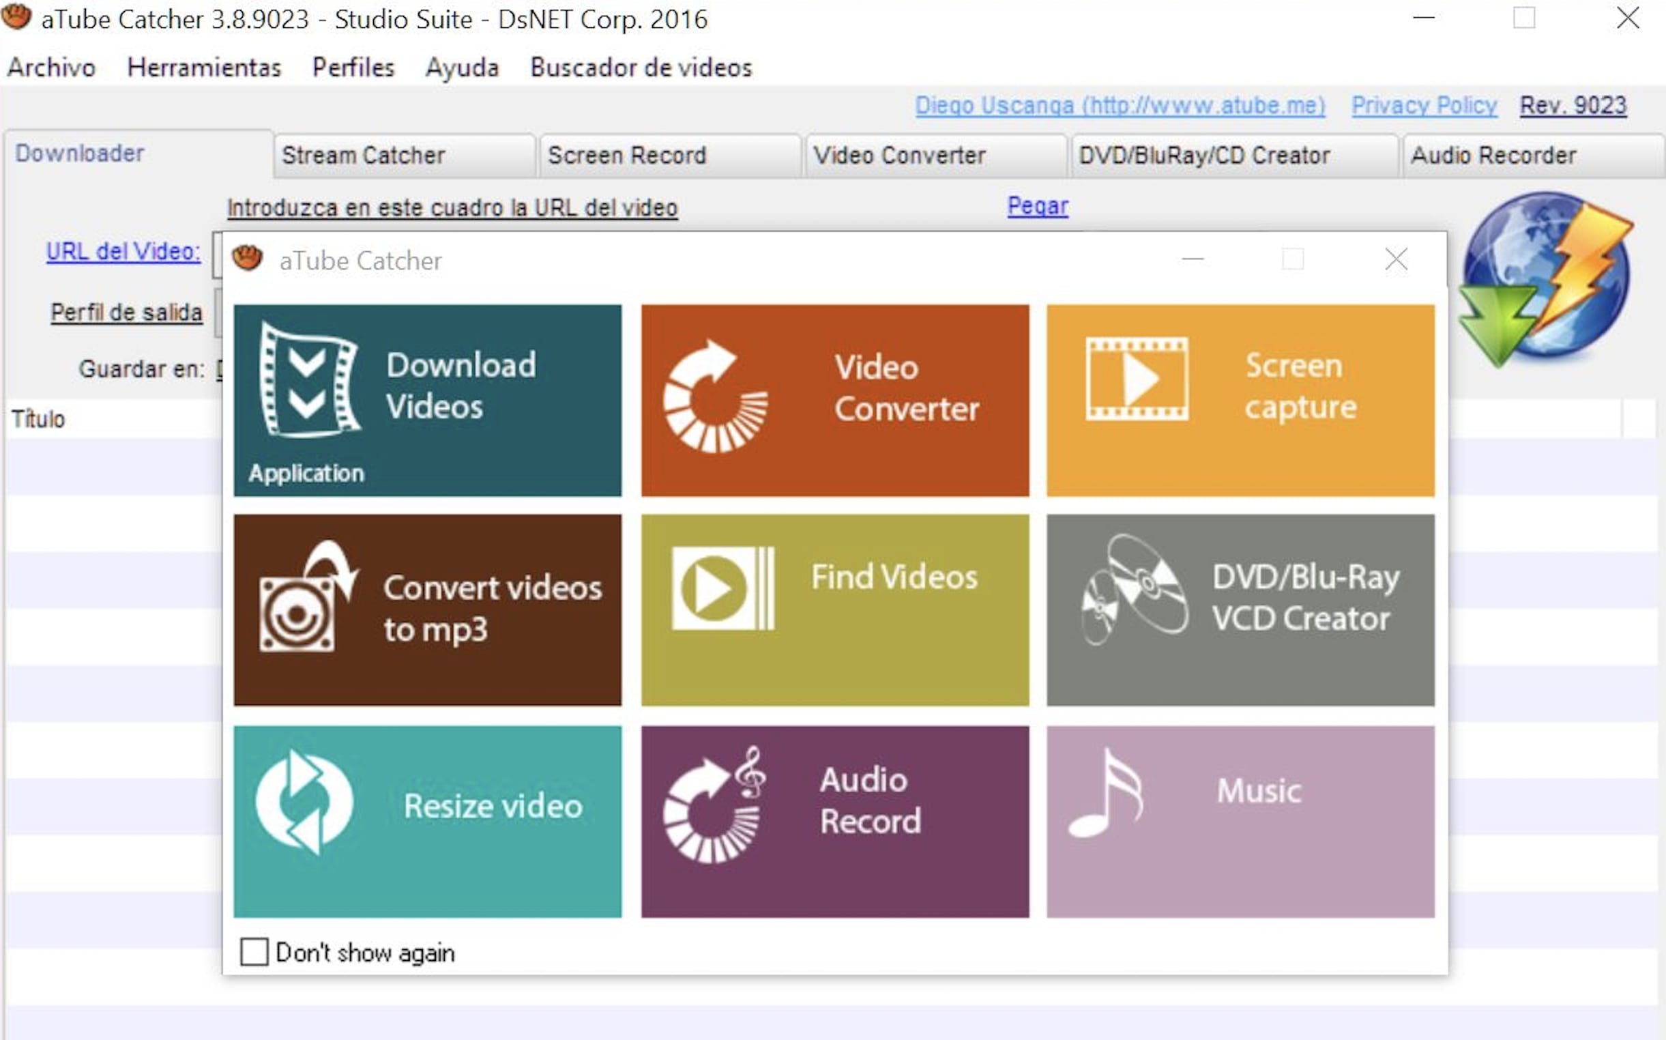1666x1040 pixels.
Task: Expand the Perfiles menu
Action: [x=353, y=68]
